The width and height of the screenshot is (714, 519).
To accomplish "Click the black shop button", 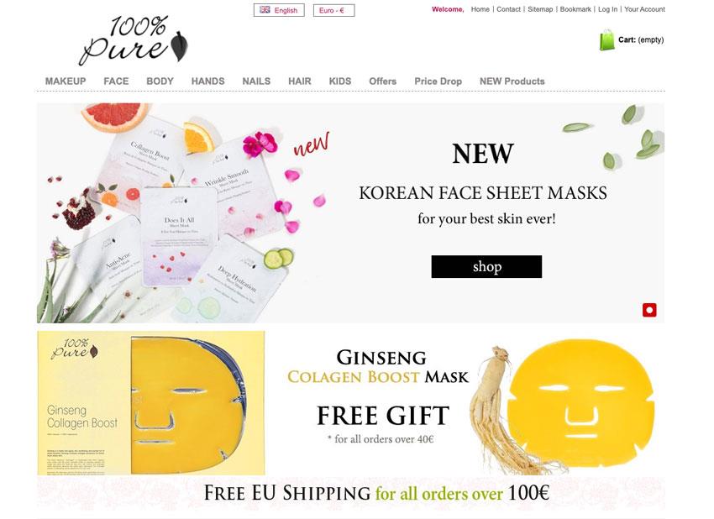I will click(x=486, y=266).
